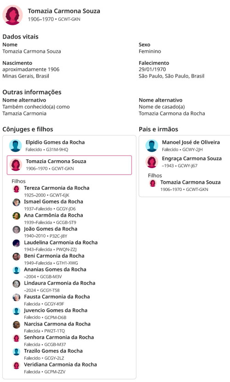This screenshot has height=382, width=230.
Task: Open the Narcisa Carmona da Rocha link
Action: (x=57, y=324)
